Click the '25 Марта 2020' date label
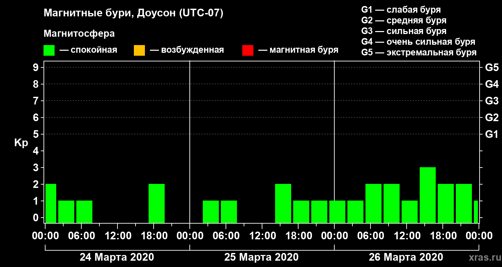Viewport: 502px width, 267px height. (x=261, y=257)
